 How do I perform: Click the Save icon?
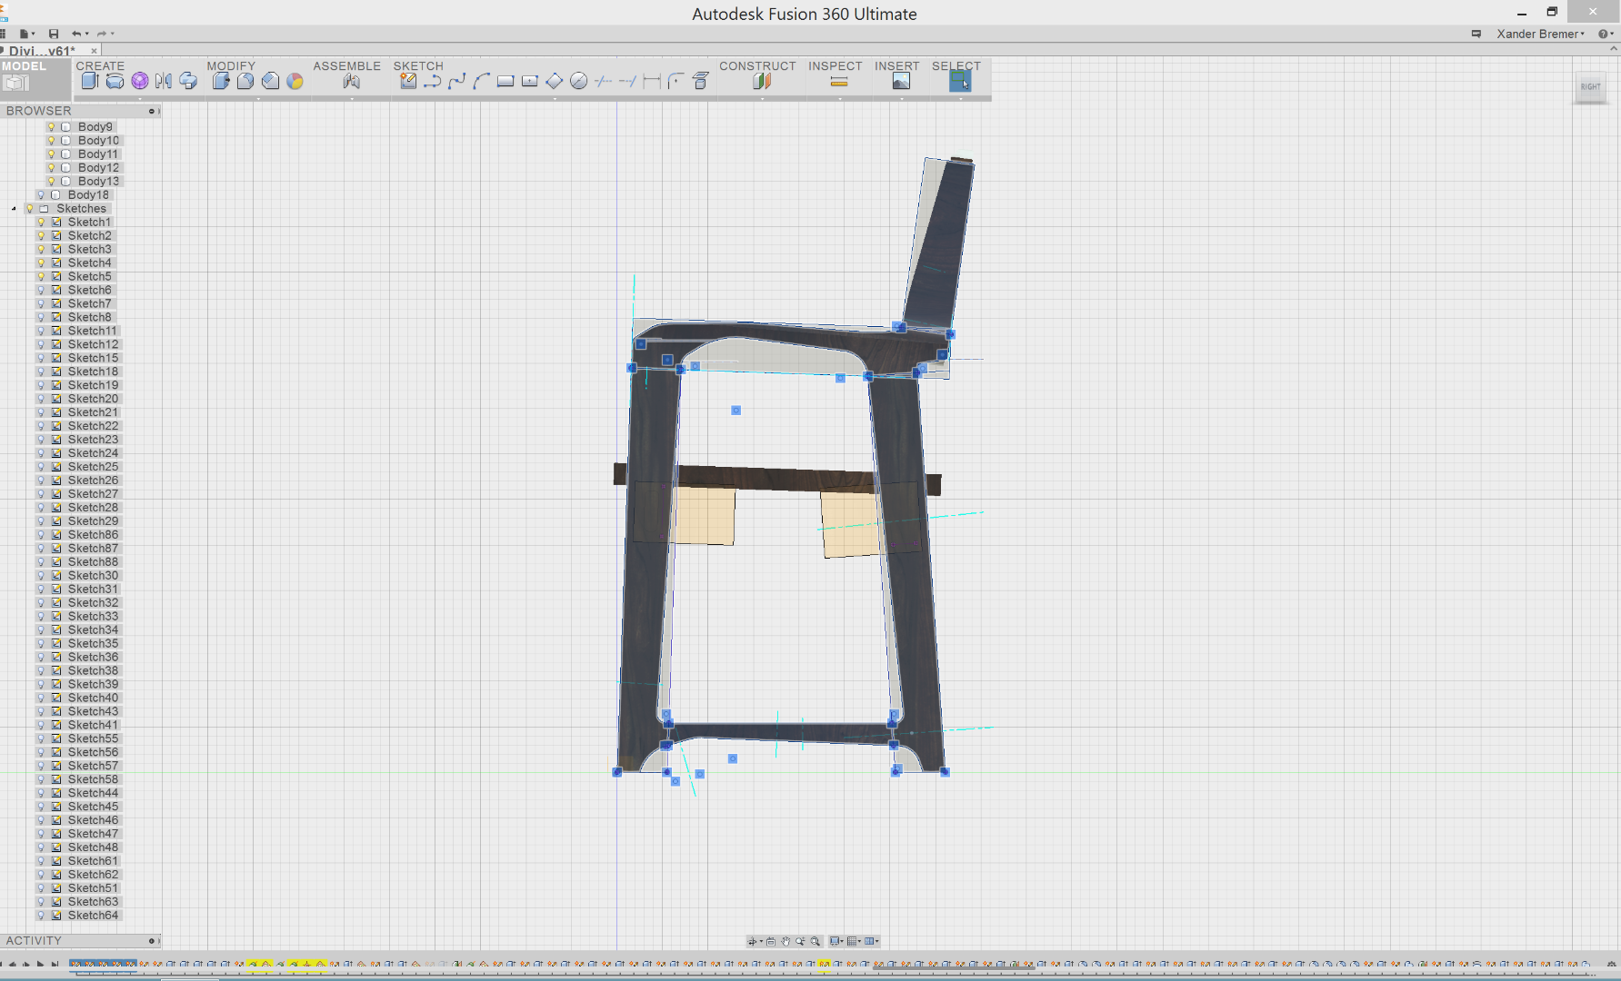pyautogui.click(x=54, y=34)
